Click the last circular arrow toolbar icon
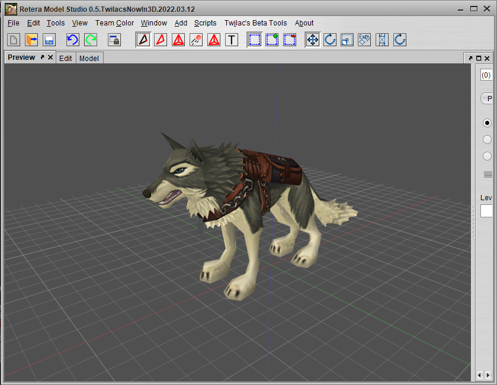Viewport: 497px width, 385px height. [400, 40]
